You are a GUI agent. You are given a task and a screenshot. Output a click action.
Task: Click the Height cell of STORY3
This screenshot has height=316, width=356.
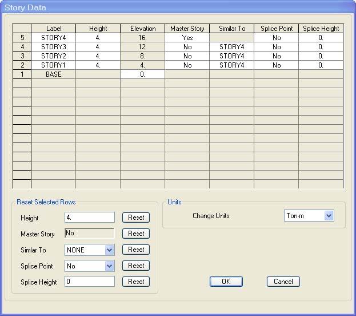click(x=98, y=47)
